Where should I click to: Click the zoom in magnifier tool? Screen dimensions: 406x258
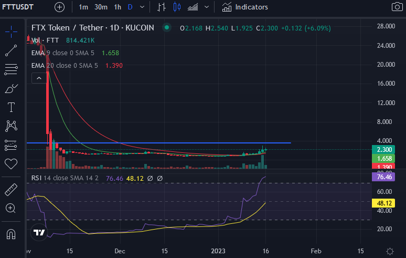coord(11,208)
